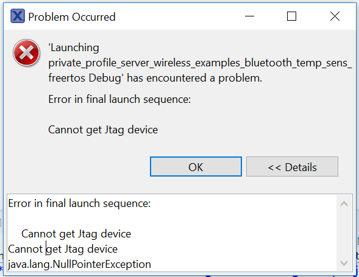
Task: Click the has encountered a problem text
Action: [194, 78]
